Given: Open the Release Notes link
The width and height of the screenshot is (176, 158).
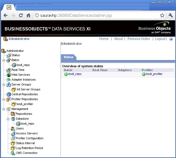Looking at the screenshot, I should click(139, 39).
